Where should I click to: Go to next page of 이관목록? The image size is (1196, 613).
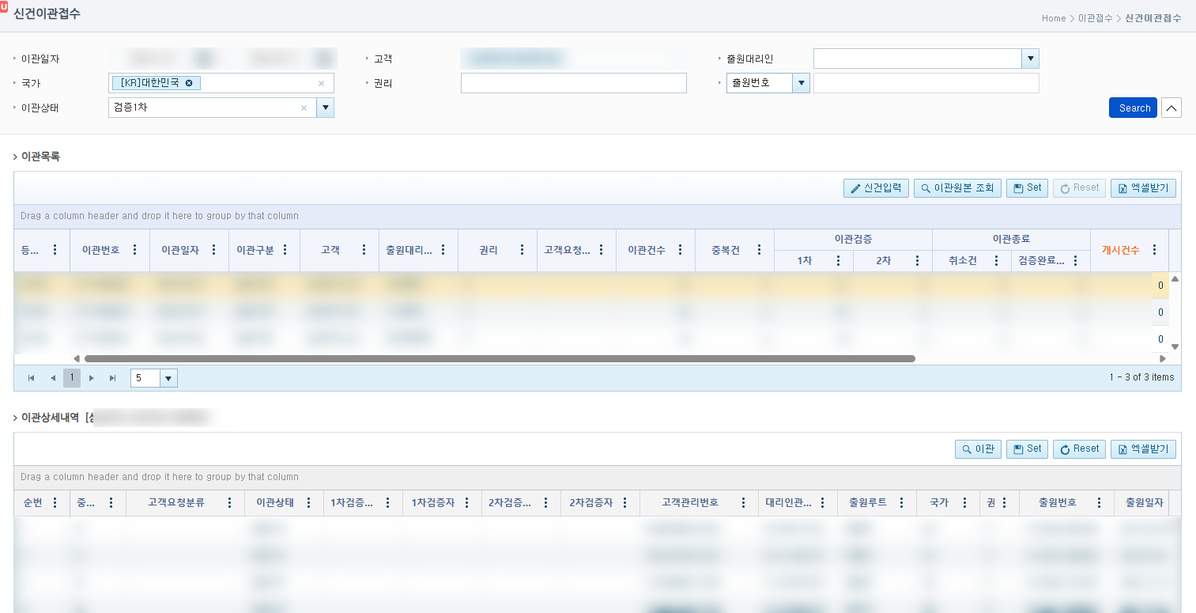click(x=92, y=378)
